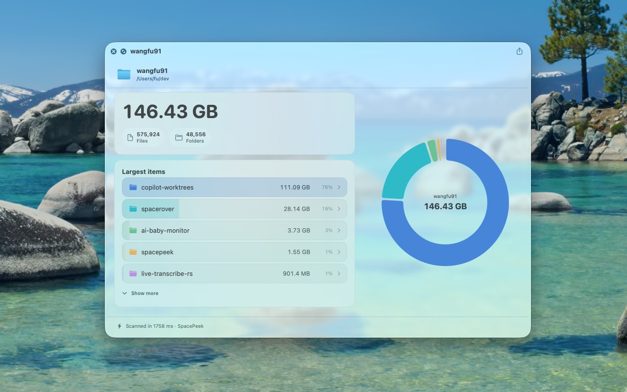Click the green donut chart segment
Viewport: 627px width, 392px height.
click(x=432, y=150)
